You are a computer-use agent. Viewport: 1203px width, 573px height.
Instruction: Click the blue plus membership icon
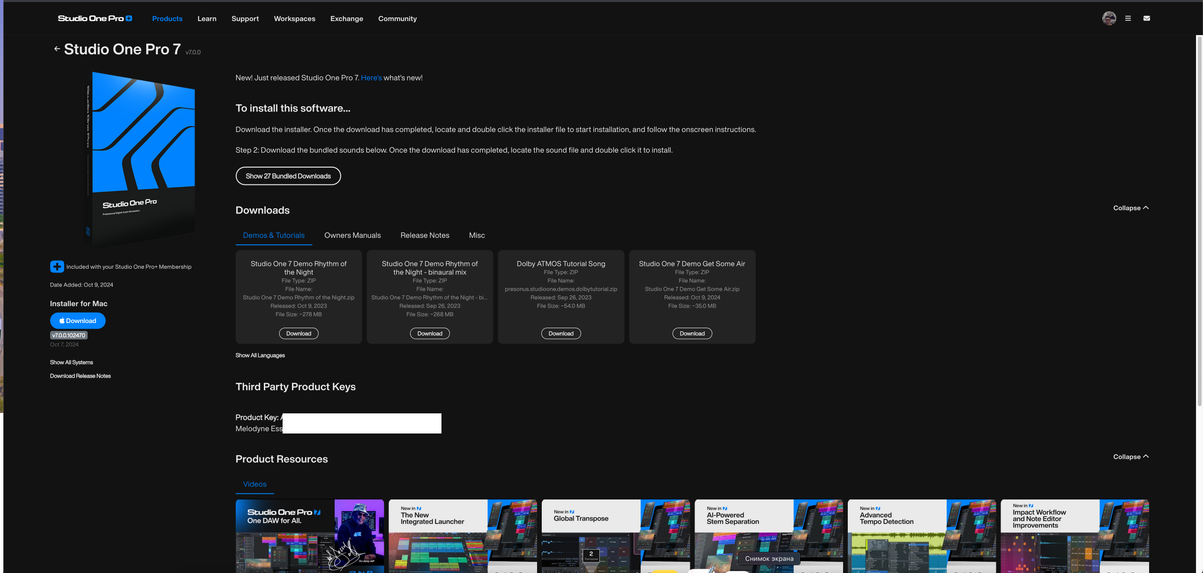click(57, 266)
